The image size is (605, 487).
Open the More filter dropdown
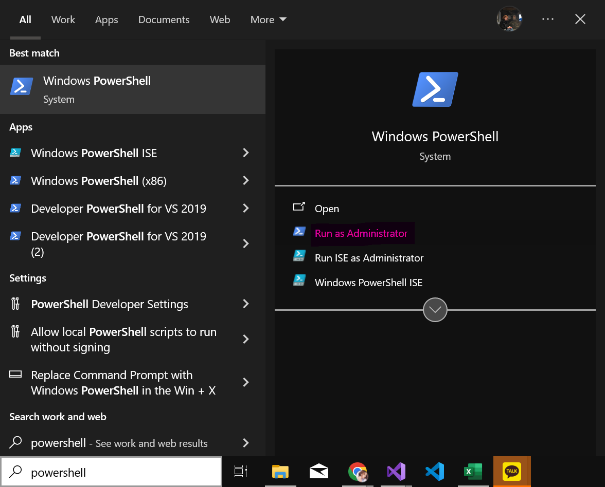tap(269, 20)
